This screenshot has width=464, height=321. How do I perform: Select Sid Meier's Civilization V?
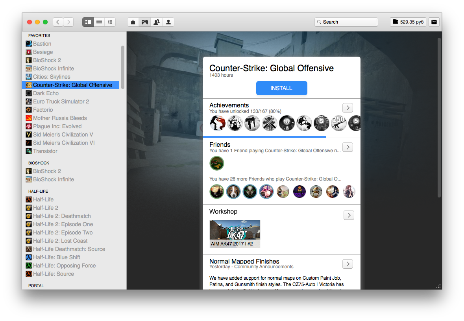(x=70, y=135)
